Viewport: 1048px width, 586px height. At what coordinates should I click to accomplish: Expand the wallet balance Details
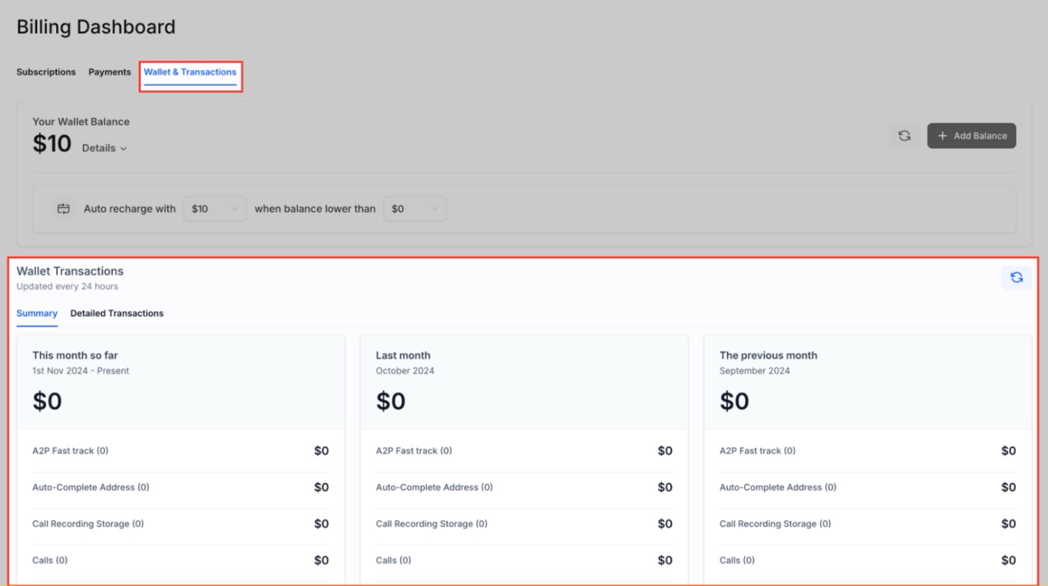pyautogui.click(x=104, y=148)
